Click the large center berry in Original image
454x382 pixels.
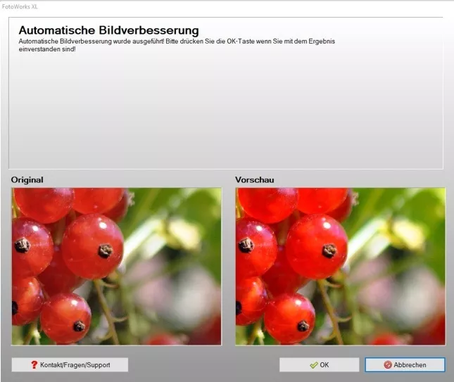pyautogui.click(x=93, y=246)
